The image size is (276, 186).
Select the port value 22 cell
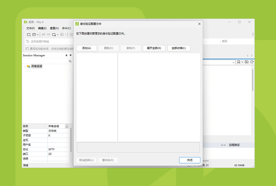(x=58, y=154)
